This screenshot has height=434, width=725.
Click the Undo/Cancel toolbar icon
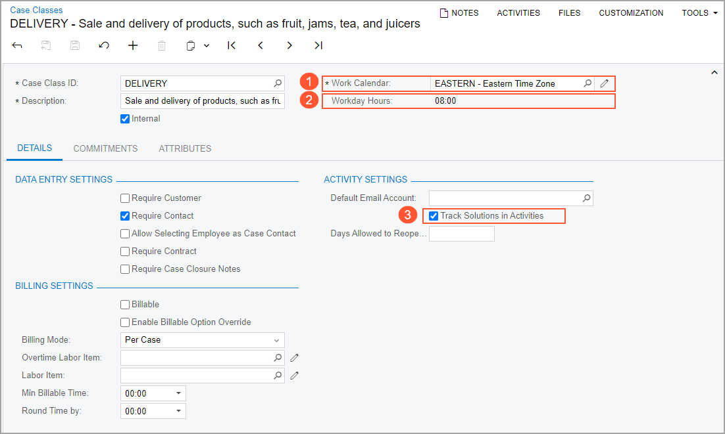point(104,45)
